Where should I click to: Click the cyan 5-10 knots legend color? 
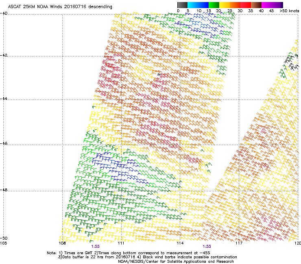(x=193, y=5)
